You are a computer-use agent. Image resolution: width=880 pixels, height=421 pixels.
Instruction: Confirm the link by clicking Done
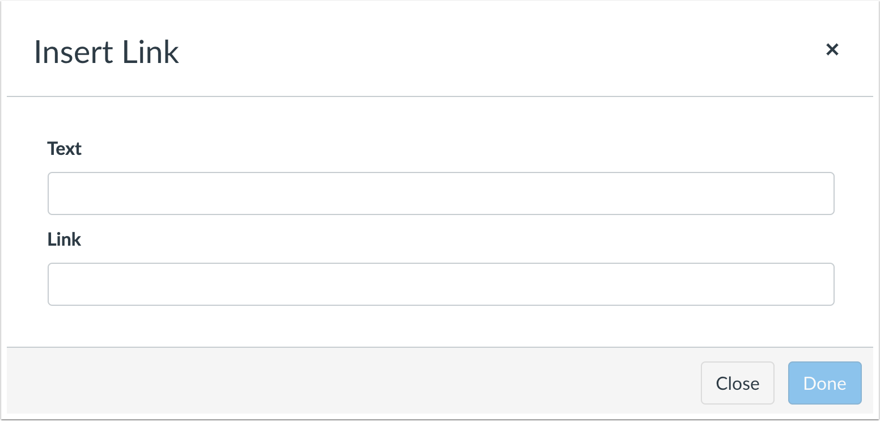[824, 383]
